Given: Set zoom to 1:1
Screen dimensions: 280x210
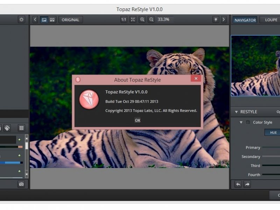Looking at the screenshot, I should pos(124,20).
